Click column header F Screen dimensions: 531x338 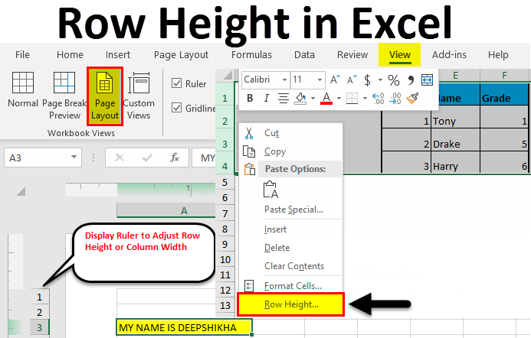504,76
